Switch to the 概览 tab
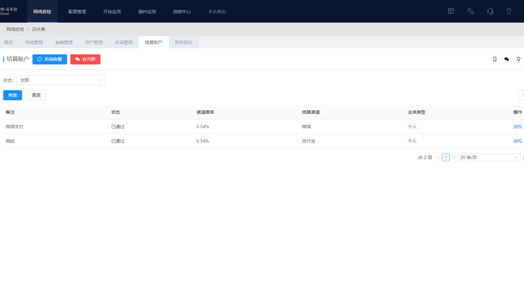Image resolution: width=524 pixels, height=294 pixels. [x=9, y=42]
